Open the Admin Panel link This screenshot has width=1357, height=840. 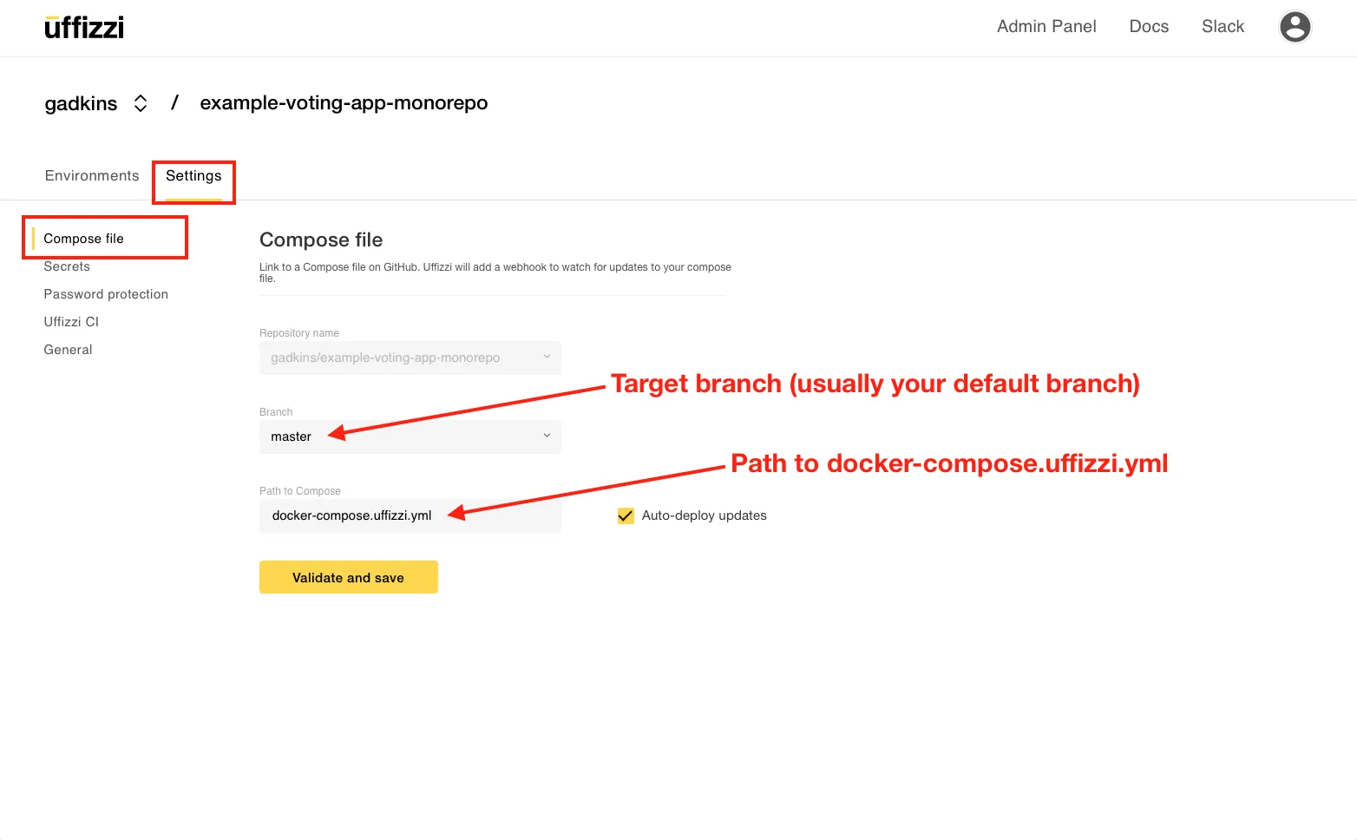(1046, 27)
